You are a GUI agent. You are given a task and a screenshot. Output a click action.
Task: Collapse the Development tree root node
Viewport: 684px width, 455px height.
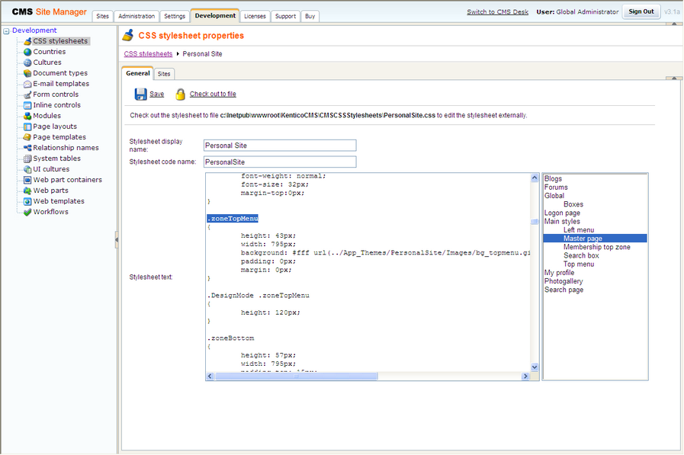[6, 31]
